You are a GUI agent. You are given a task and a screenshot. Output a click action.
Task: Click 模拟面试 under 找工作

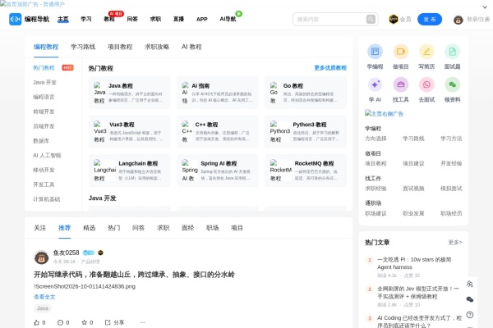tap(451, 189)
